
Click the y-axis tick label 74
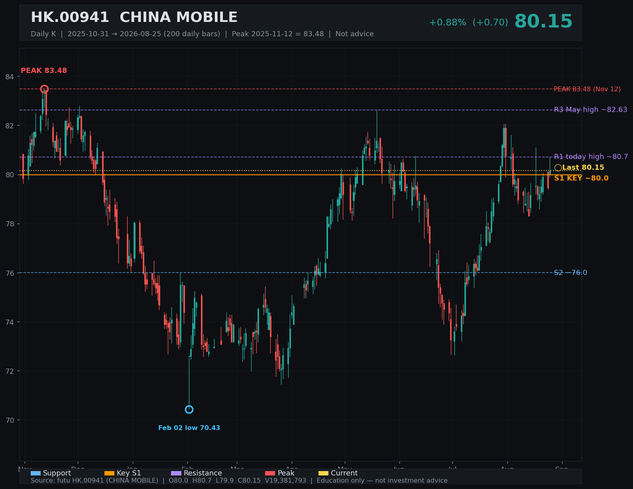coord(10,322)
